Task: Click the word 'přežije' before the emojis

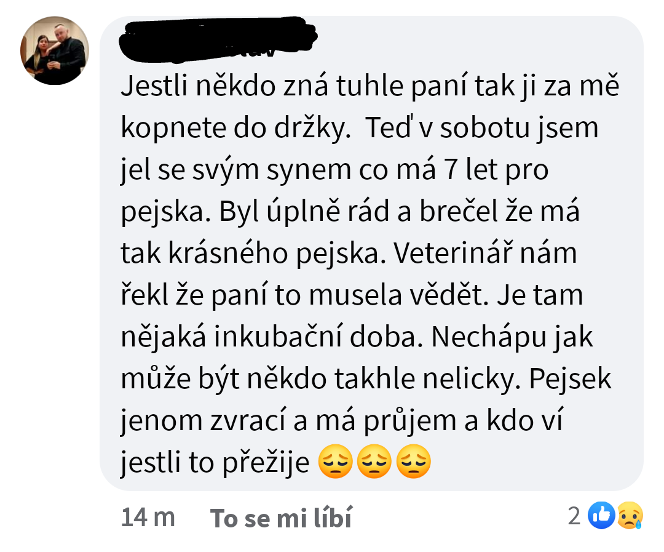Action: (266, 463)
